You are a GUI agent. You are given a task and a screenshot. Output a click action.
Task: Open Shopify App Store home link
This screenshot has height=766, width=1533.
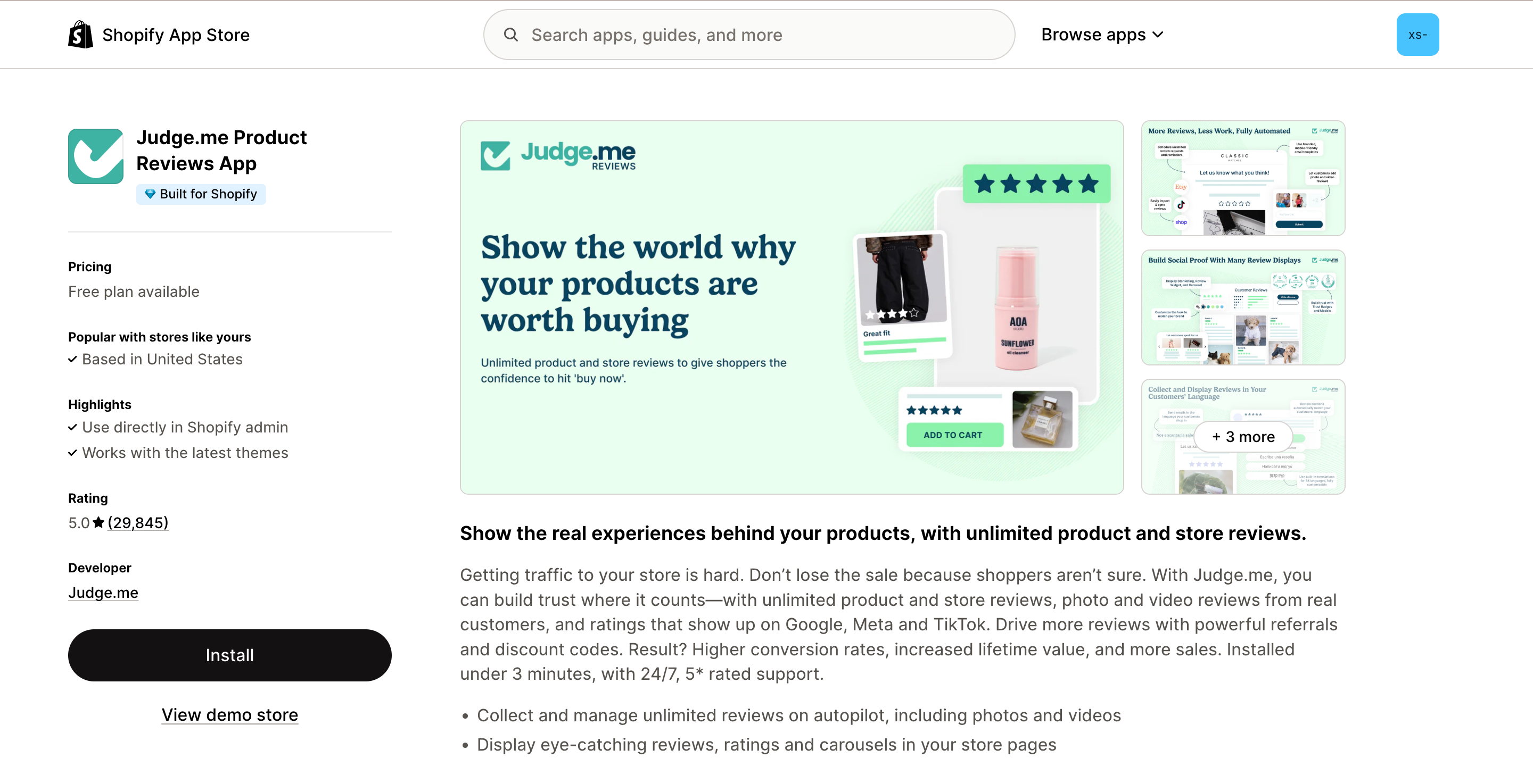159,35
